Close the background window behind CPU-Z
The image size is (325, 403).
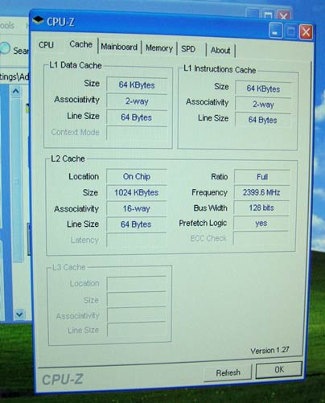(283, 15)
